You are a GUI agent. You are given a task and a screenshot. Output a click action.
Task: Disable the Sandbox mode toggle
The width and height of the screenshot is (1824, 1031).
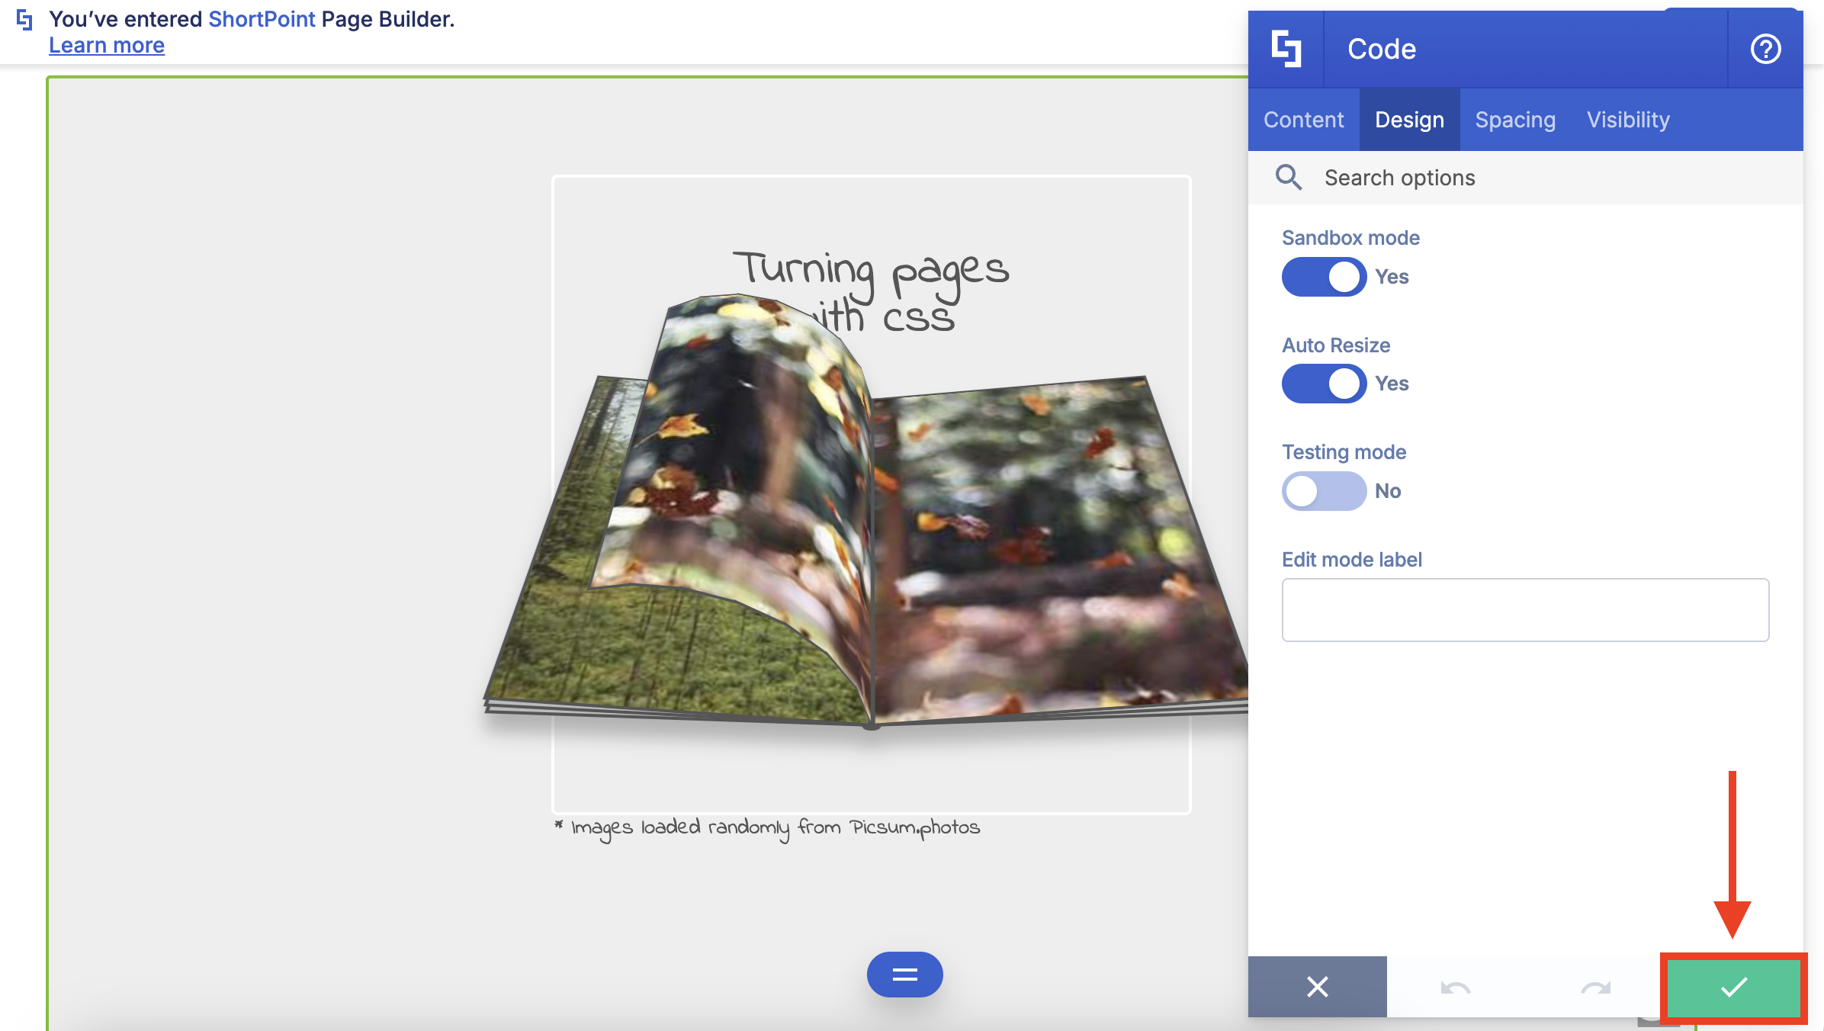(x=1324, y=277)
